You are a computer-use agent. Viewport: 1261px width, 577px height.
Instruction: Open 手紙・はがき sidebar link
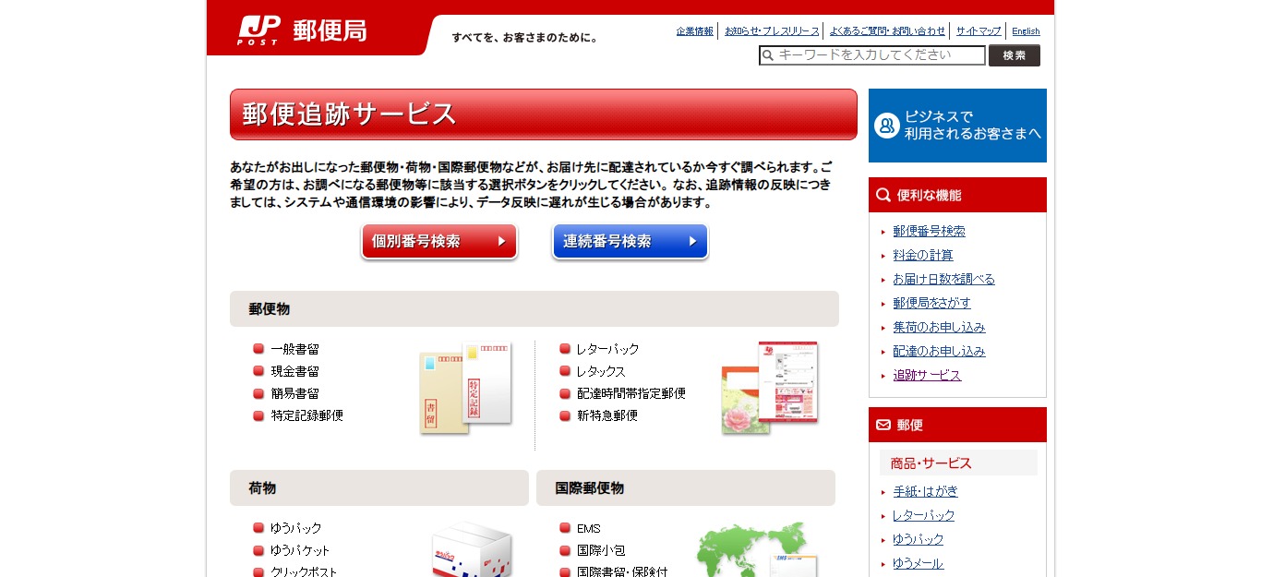925,491
